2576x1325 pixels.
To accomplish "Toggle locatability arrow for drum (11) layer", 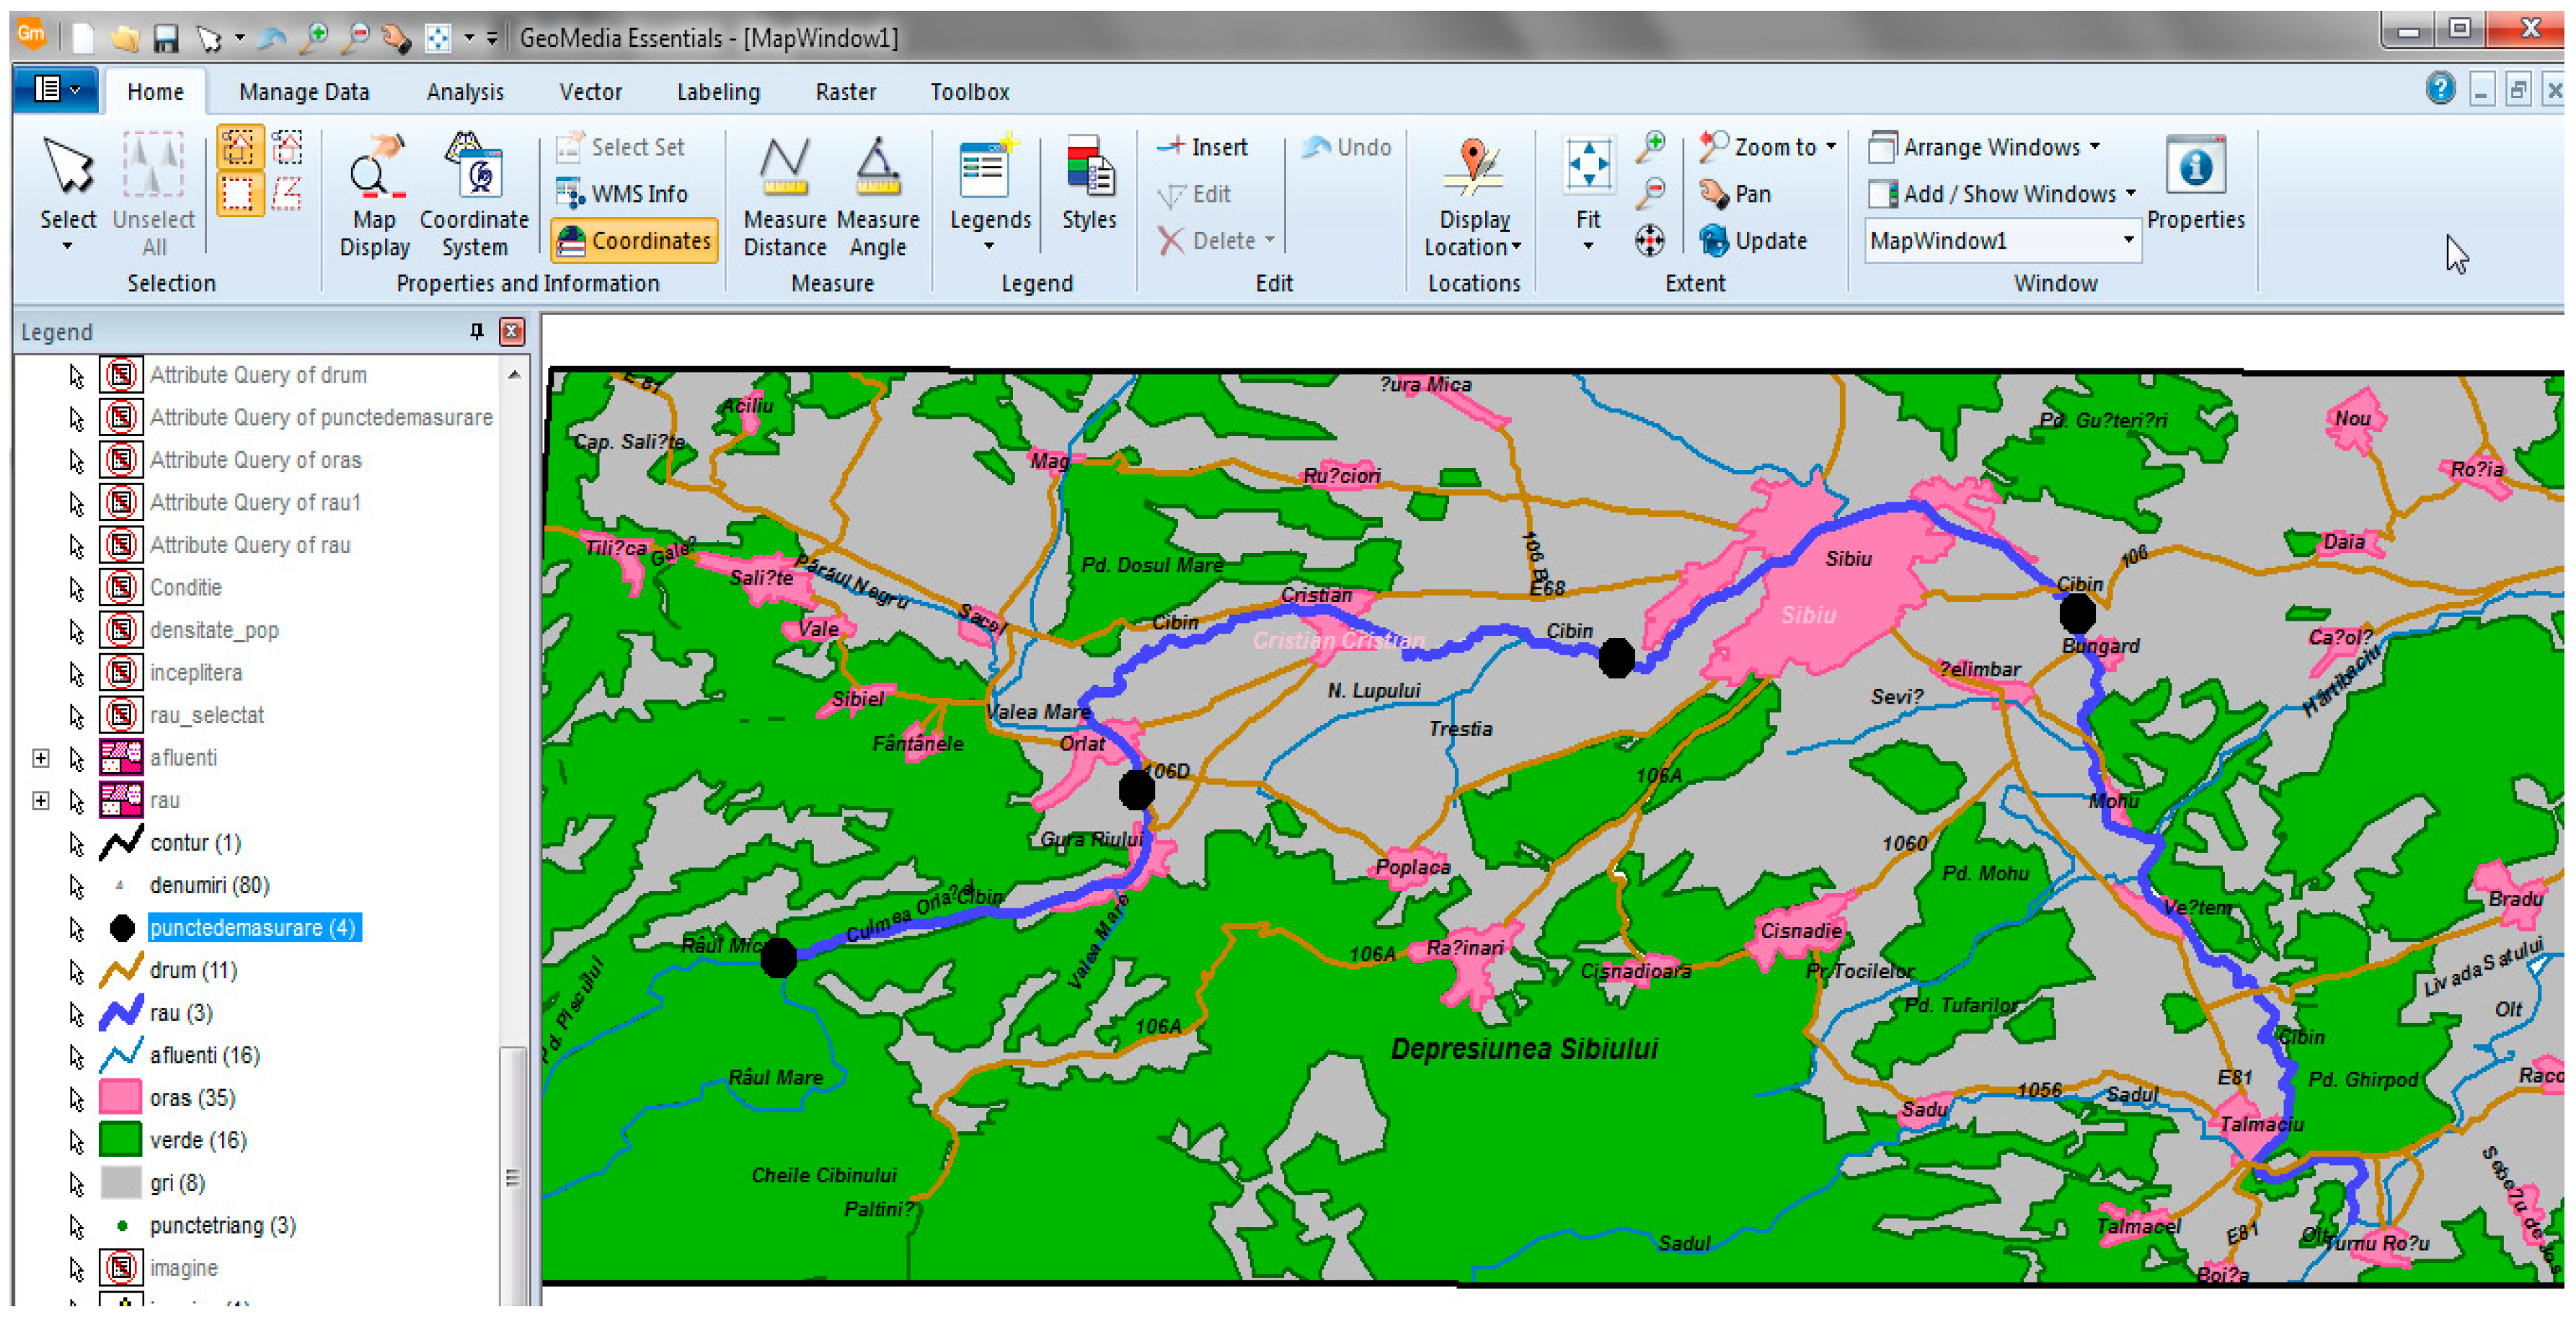I will click(76, 971).
